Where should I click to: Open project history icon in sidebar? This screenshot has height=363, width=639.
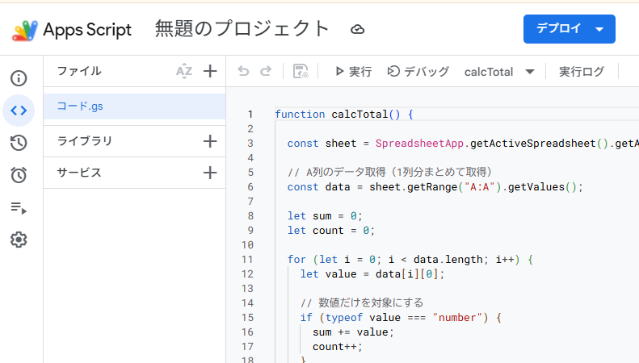click(x=19, y=143)
